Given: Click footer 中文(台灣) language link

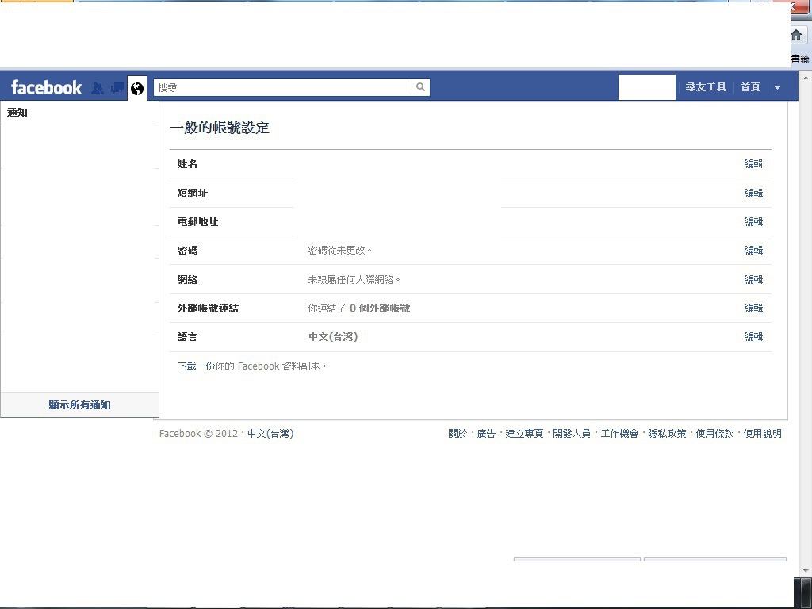Looking at the screenshot, I should [270, 434].
